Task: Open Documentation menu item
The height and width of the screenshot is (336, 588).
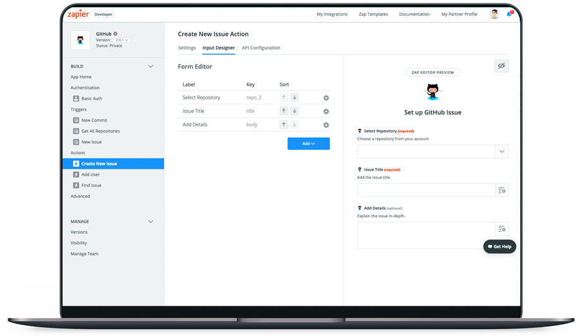Action: pos(414,15)
